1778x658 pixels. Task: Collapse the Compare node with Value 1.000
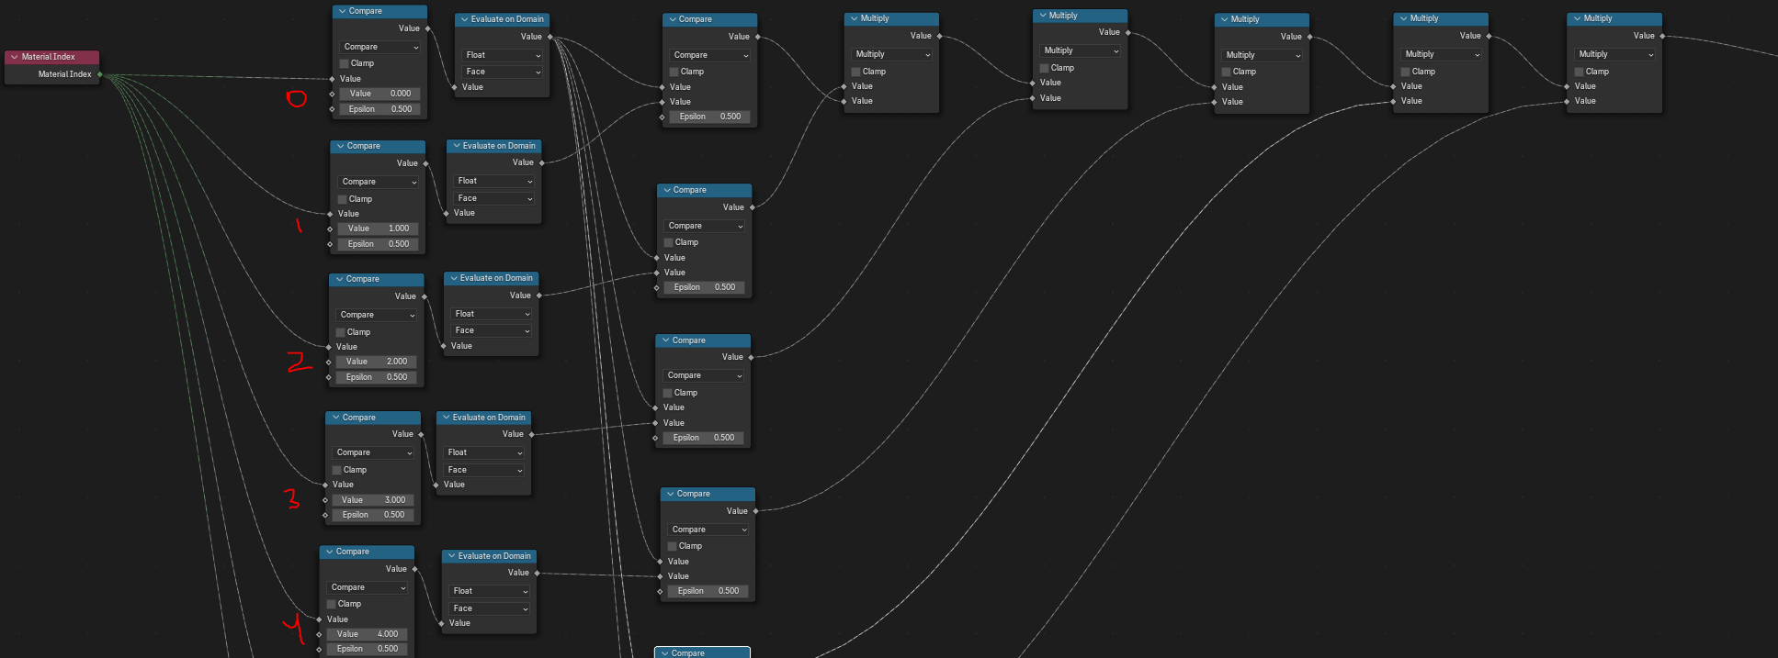point(339,146)
